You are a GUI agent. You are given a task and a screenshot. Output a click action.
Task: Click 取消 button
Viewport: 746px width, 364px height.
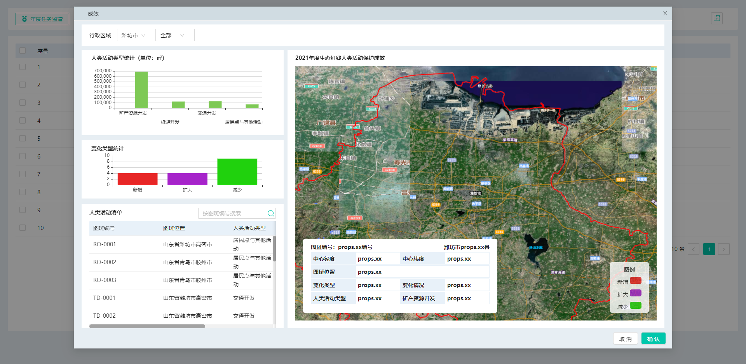(625, 339)
